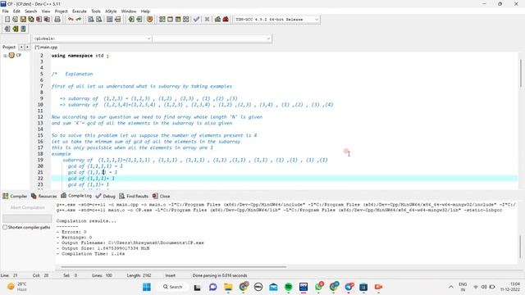Go to function toolbar icon
The image size is (525, 295).
[x=109, y=20]
